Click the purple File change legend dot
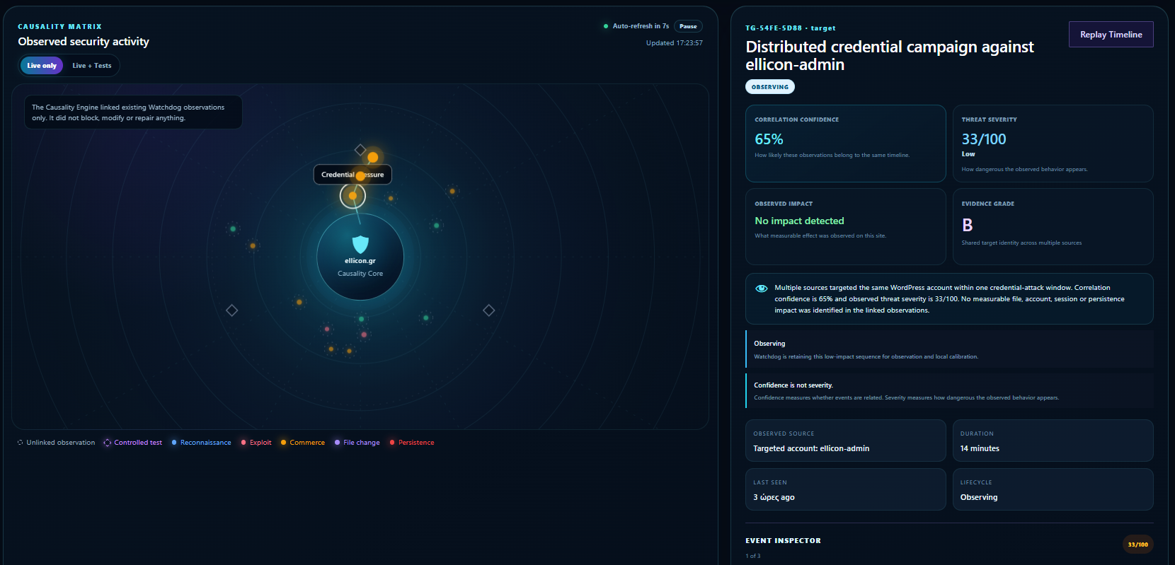1175x565 pixels. coord(337,443)
